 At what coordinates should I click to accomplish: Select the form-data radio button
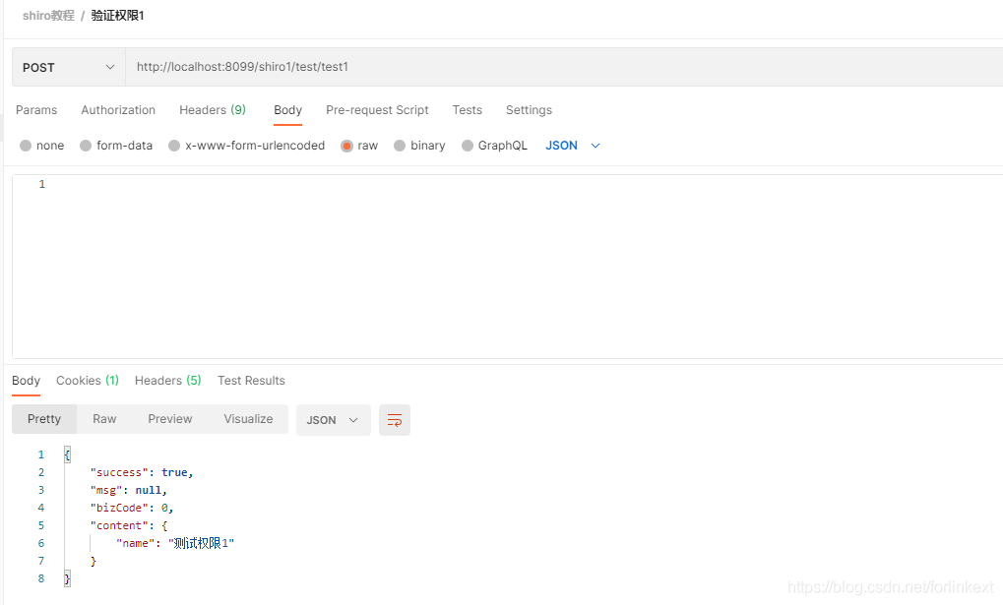pos(86,146)
